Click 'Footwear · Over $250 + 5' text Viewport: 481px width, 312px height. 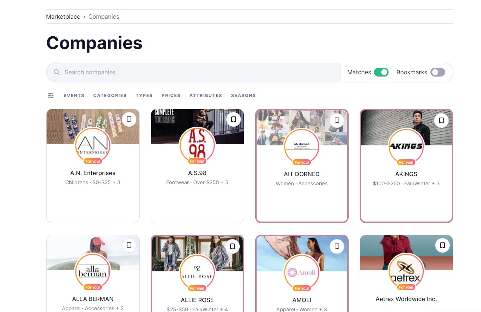197,182
